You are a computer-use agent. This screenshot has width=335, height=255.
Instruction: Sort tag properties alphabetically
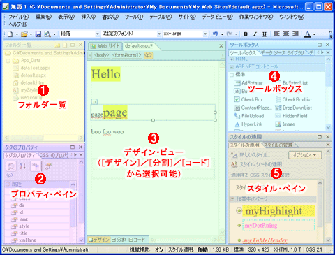click(22, 166)
